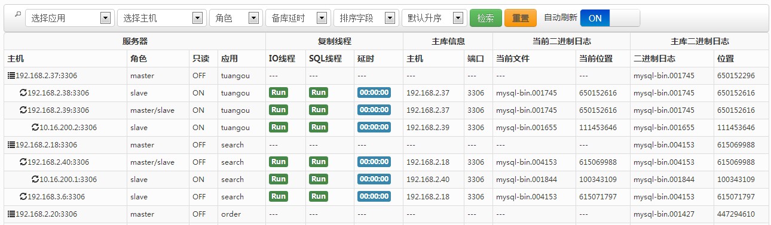Click refresh icon beside 192.168.2.40:3306
771x225 pixels.
[x=23, y=162]
